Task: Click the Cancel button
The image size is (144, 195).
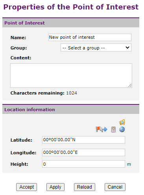Action: tap(115, 187)
